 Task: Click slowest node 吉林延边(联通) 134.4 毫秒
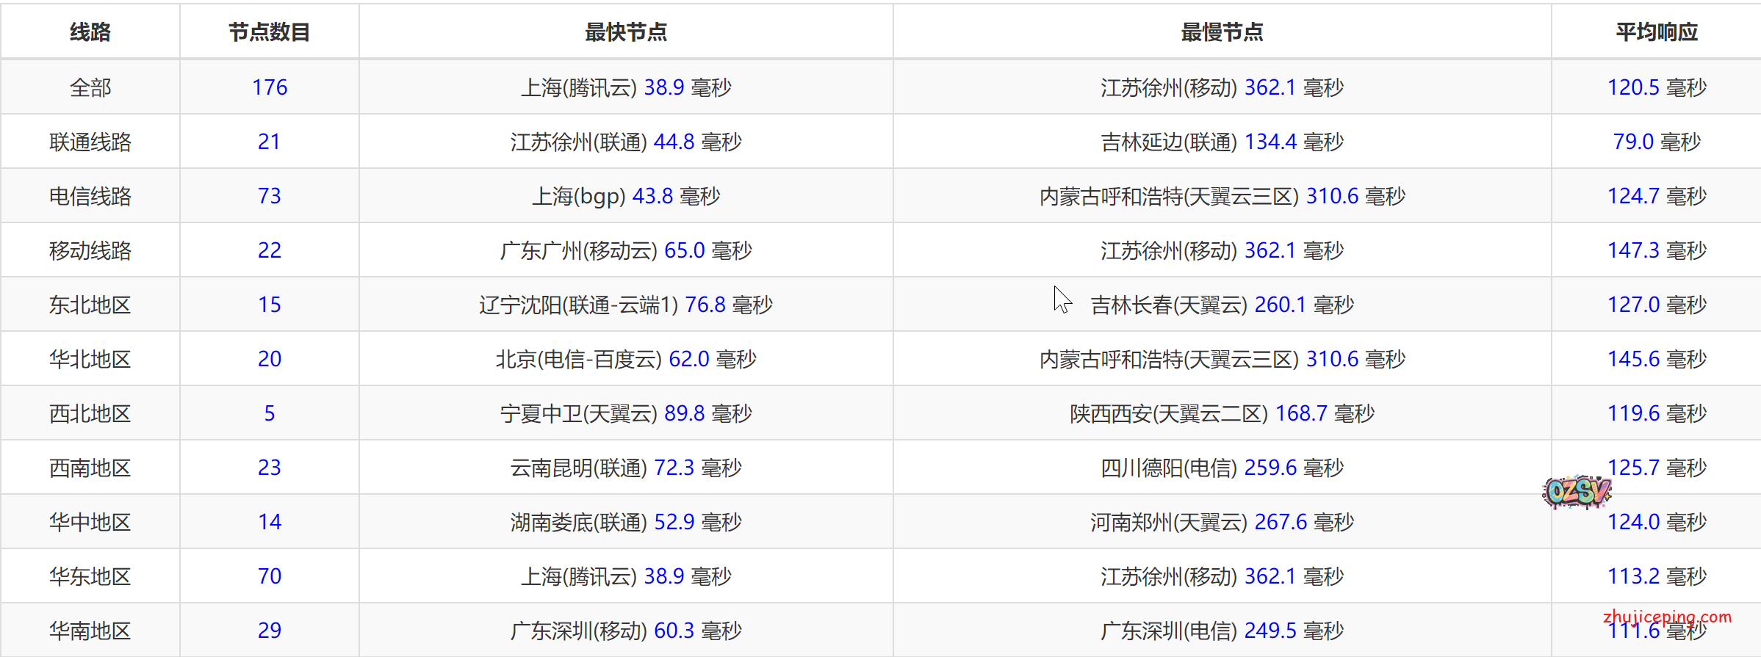pos(1221,142)
